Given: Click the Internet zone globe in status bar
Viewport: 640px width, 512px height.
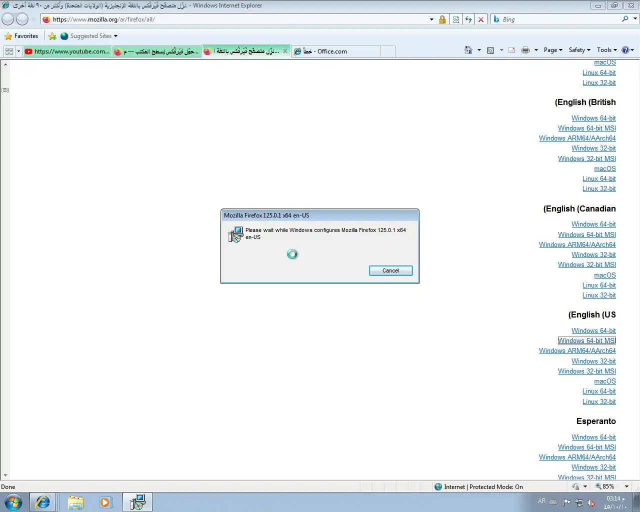Looking at the screenshot, I should click(x=438, y=486).
